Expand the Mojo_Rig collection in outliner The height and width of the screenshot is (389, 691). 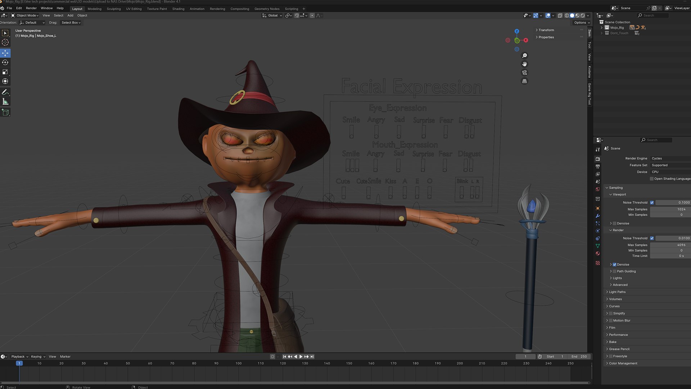pos(601,28)
